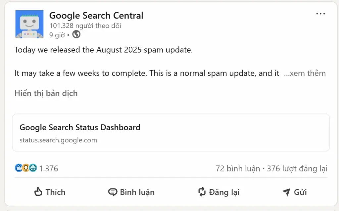Click the Google Search Central robot avatar
This screenshot has height=211, width=339.
(29, 24)
